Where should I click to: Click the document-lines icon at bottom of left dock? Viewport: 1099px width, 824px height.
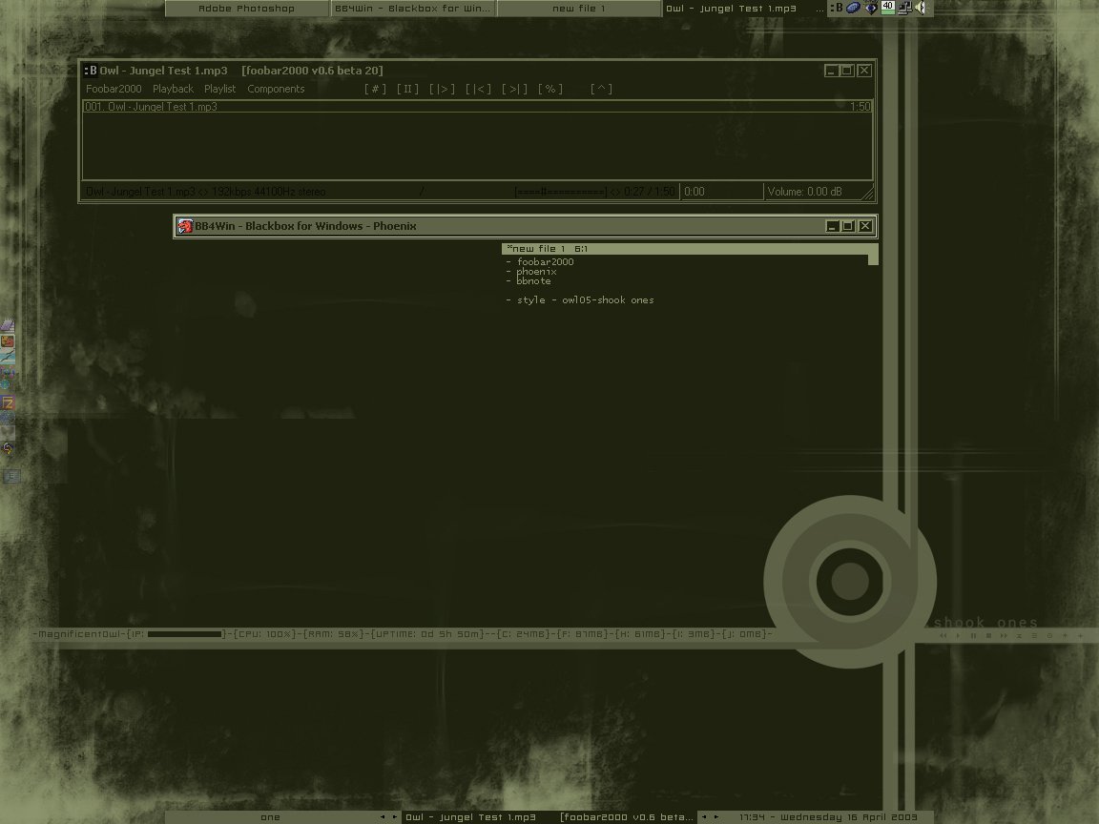pos(11,477)
